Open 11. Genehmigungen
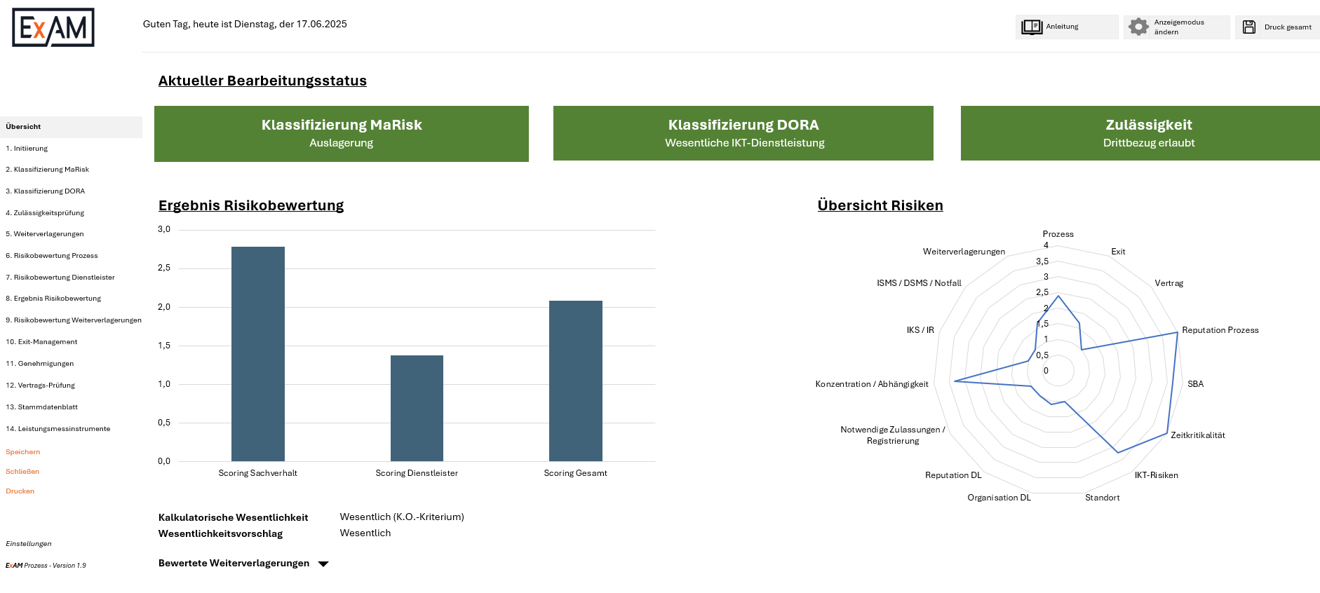1320x593 pixels. [x=40, y=364]
